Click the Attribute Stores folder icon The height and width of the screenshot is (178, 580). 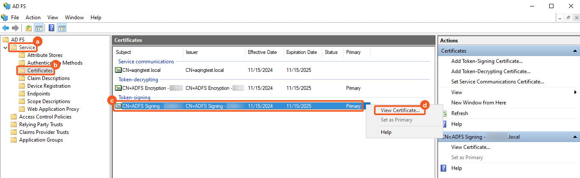22,55
